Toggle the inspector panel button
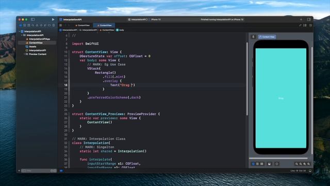Screen dimensions: 330x186 [309, 20]
